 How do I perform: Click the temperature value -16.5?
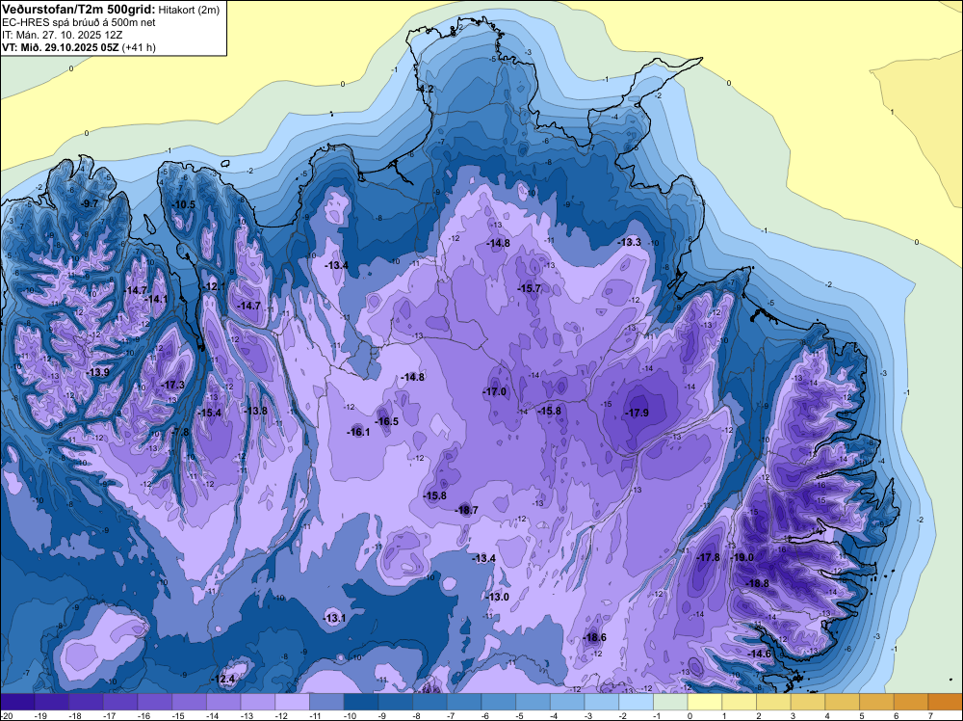pos(387,421)
